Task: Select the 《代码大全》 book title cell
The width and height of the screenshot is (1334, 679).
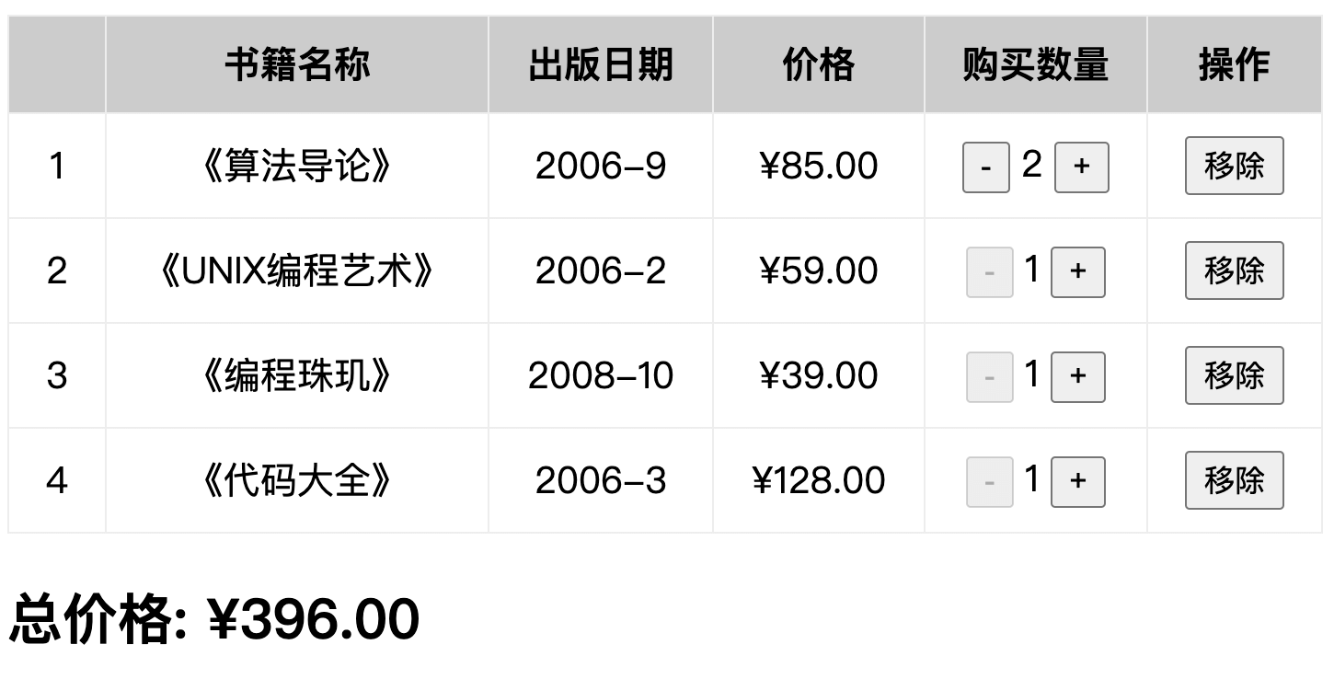Action: [297, 481]
